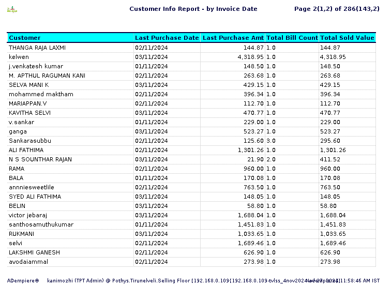Select customer 'kelwen'
This screenshot has width=391, height=286.
coord(19,57)
